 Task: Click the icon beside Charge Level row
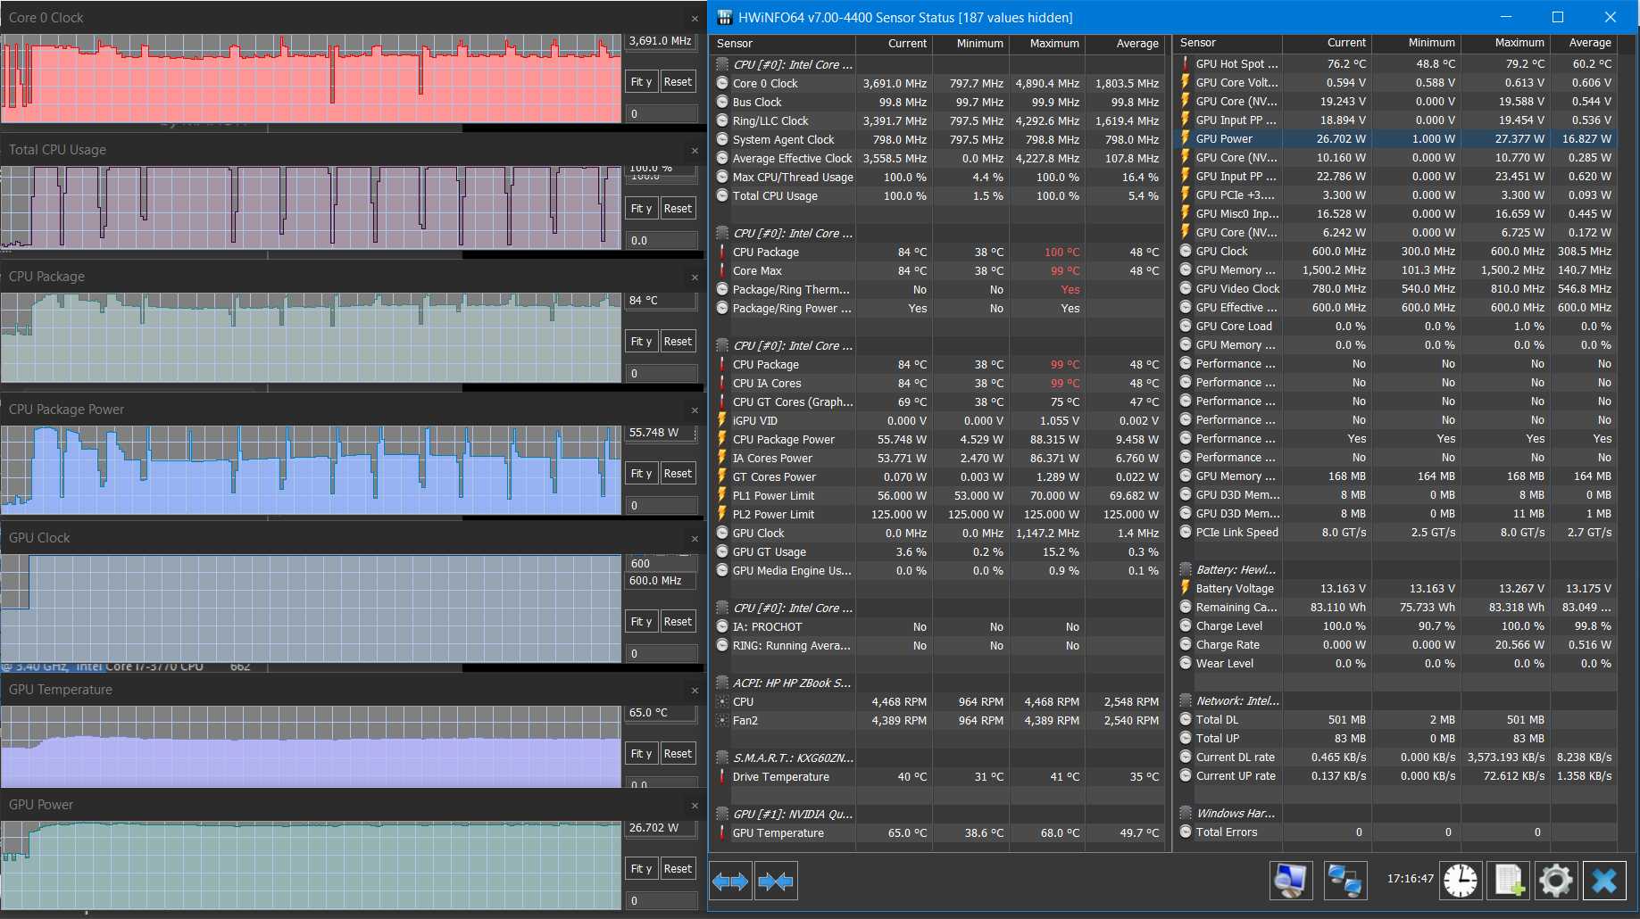pos(1186,625)
